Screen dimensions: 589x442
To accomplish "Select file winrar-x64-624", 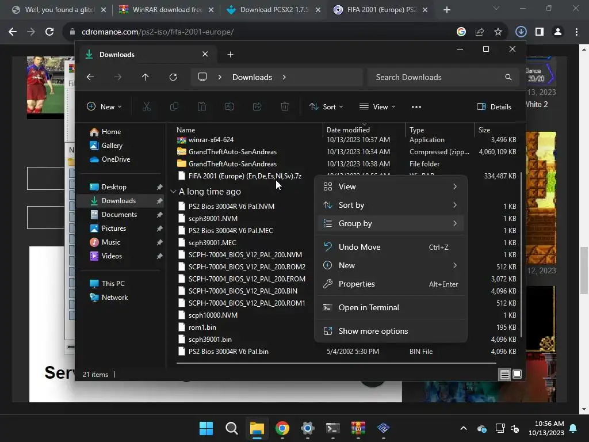I will point(211,139).
